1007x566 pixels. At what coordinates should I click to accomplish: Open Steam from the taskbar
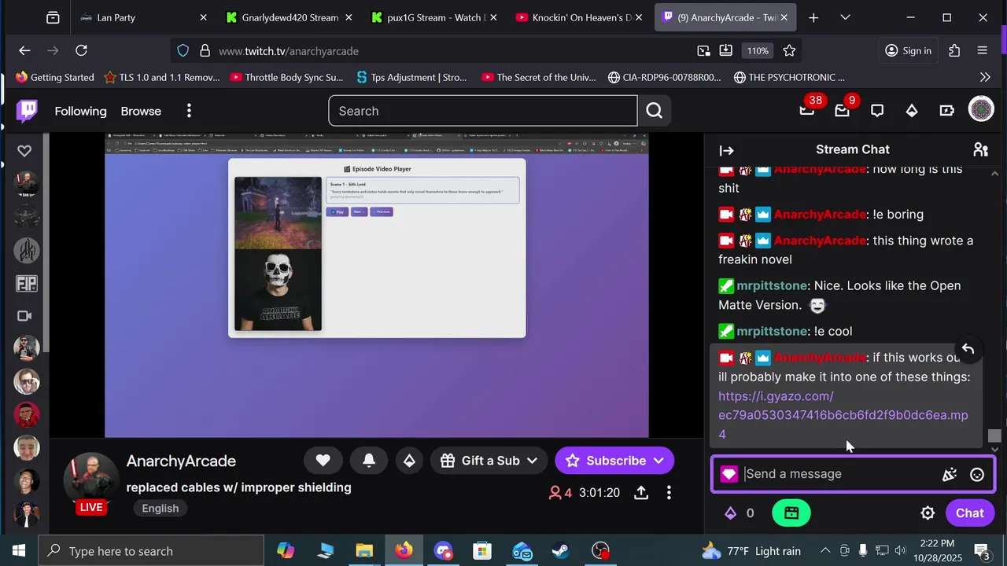[x=561, y=551]
